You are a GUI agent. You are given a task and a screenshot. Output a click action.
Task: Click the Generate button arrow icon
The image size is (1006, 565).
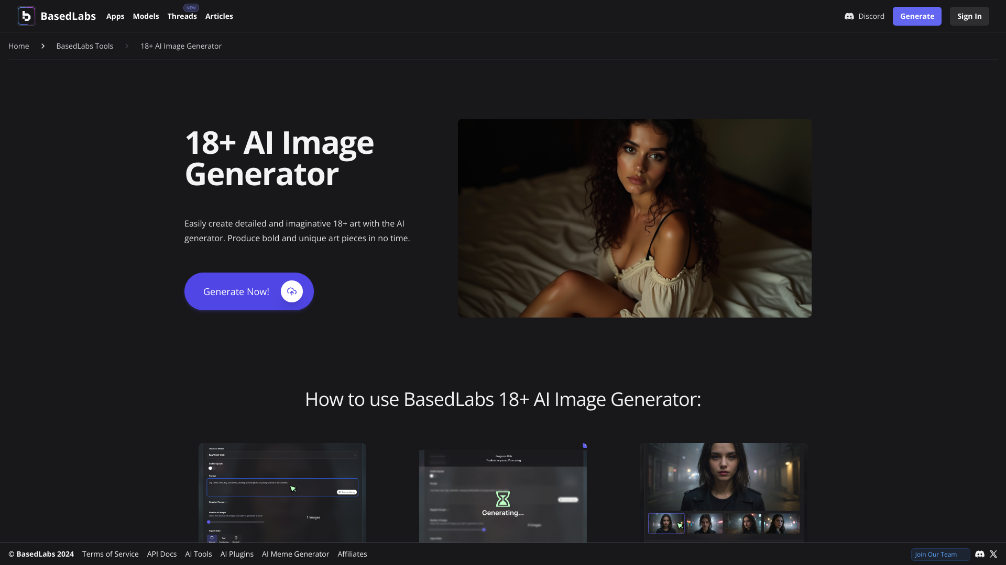click(291, 291)
